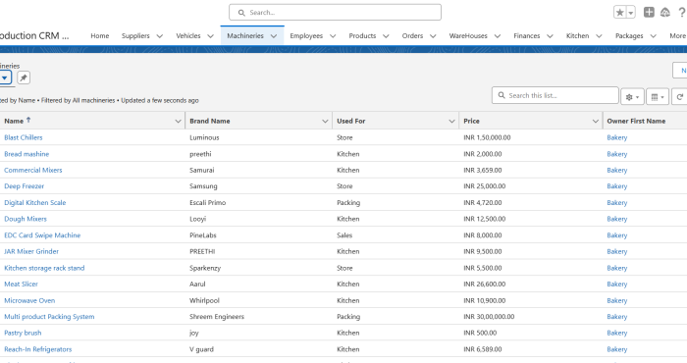The image size is (687, 363).
Task: Open the Trailhead guidance icon
Action: 665,12
